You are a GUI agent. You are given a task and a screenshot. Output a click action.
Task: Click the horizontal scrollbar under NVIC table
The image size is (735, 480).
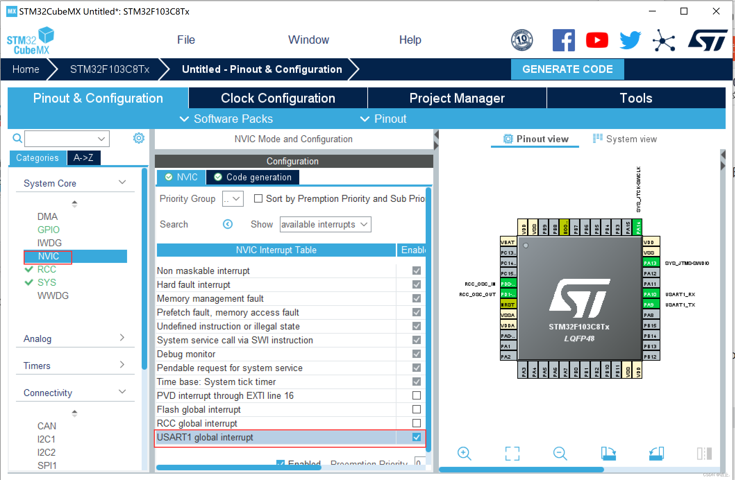pyautogui.click(x=239, y=468)
